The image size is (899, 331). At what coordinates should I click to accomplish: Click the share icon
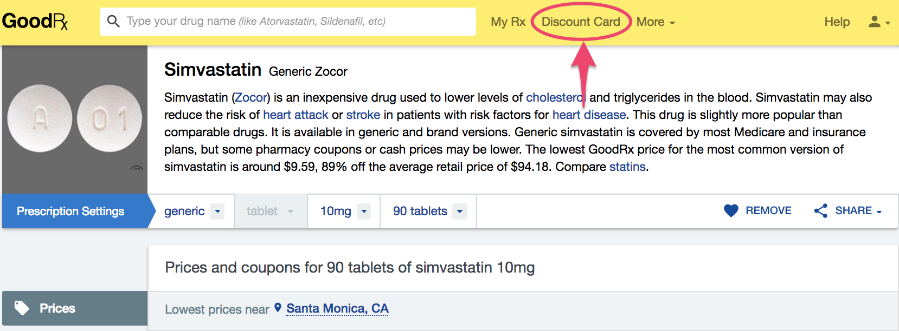[x=821, y=210]
